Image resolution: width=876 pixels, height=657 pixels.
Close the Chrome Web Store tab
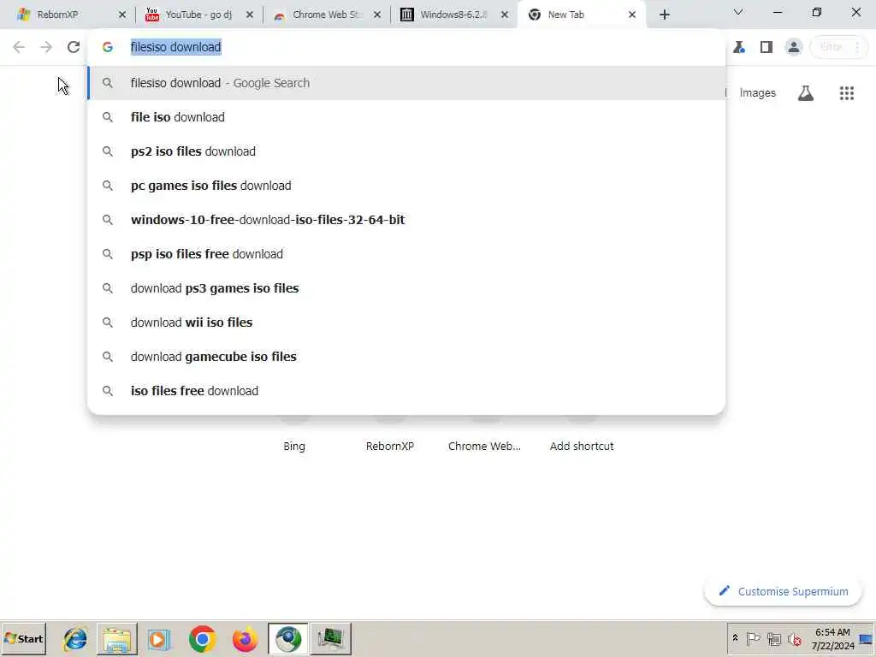pyautogui.click(x=377, y=15)
